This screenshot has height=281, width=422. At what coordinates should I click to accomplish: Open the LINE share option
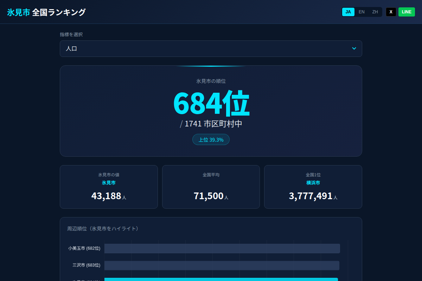(x=407, y=12)
